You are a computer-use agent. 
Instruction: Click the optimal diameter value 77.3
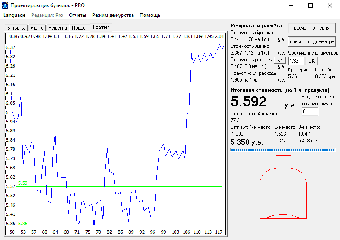tap(235, 120)
